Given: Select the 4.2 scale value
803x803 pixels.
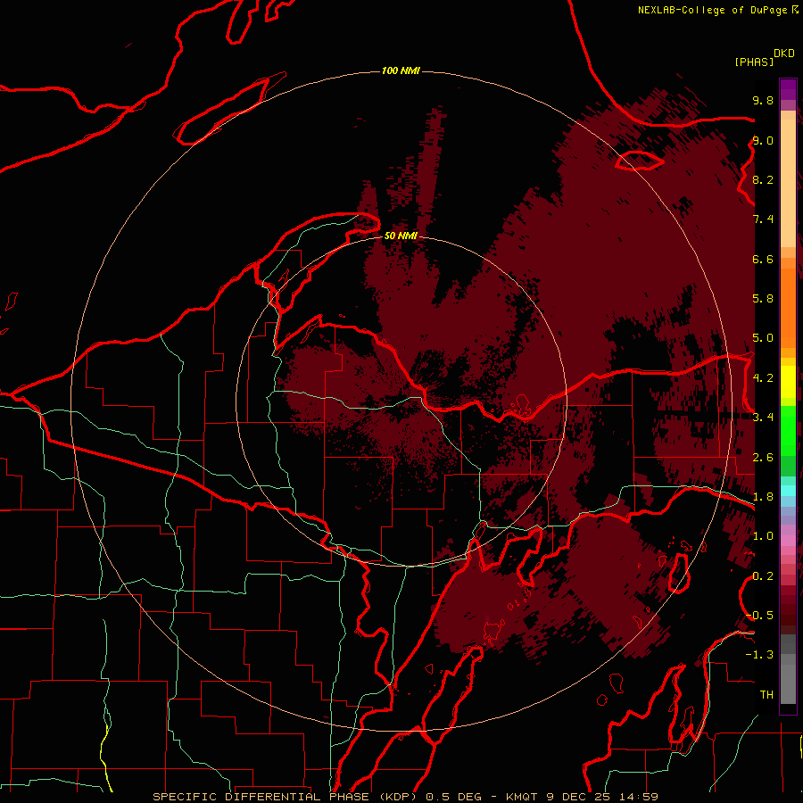Looking at the screenshot, I should [763, 378].
